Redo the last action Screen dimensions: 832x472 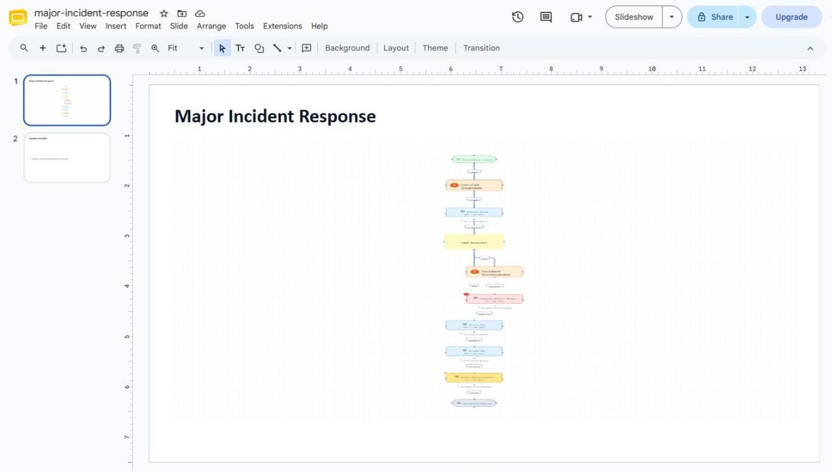[x=101, y=48]
